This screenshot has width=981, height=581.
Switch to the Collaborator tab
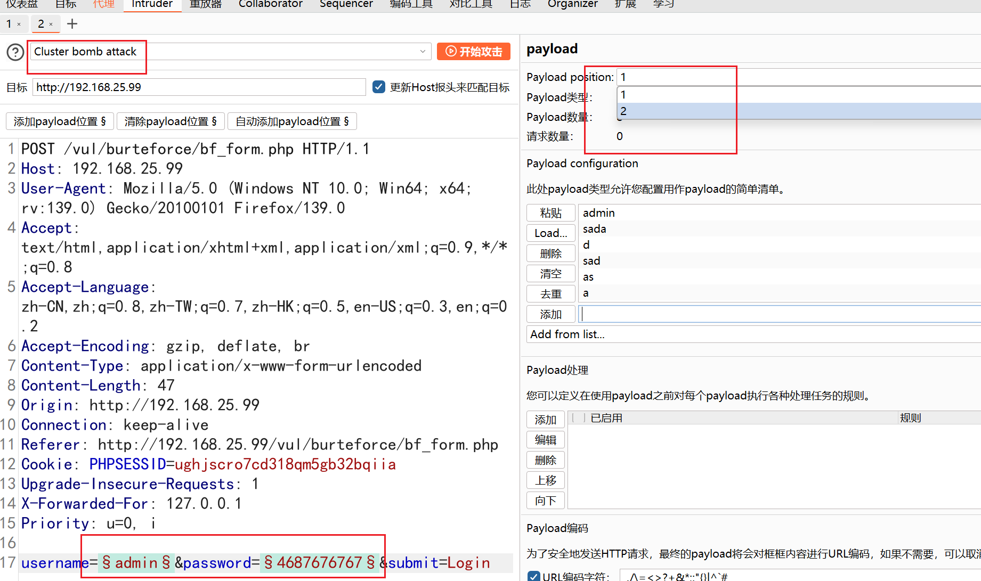(270, 4)
